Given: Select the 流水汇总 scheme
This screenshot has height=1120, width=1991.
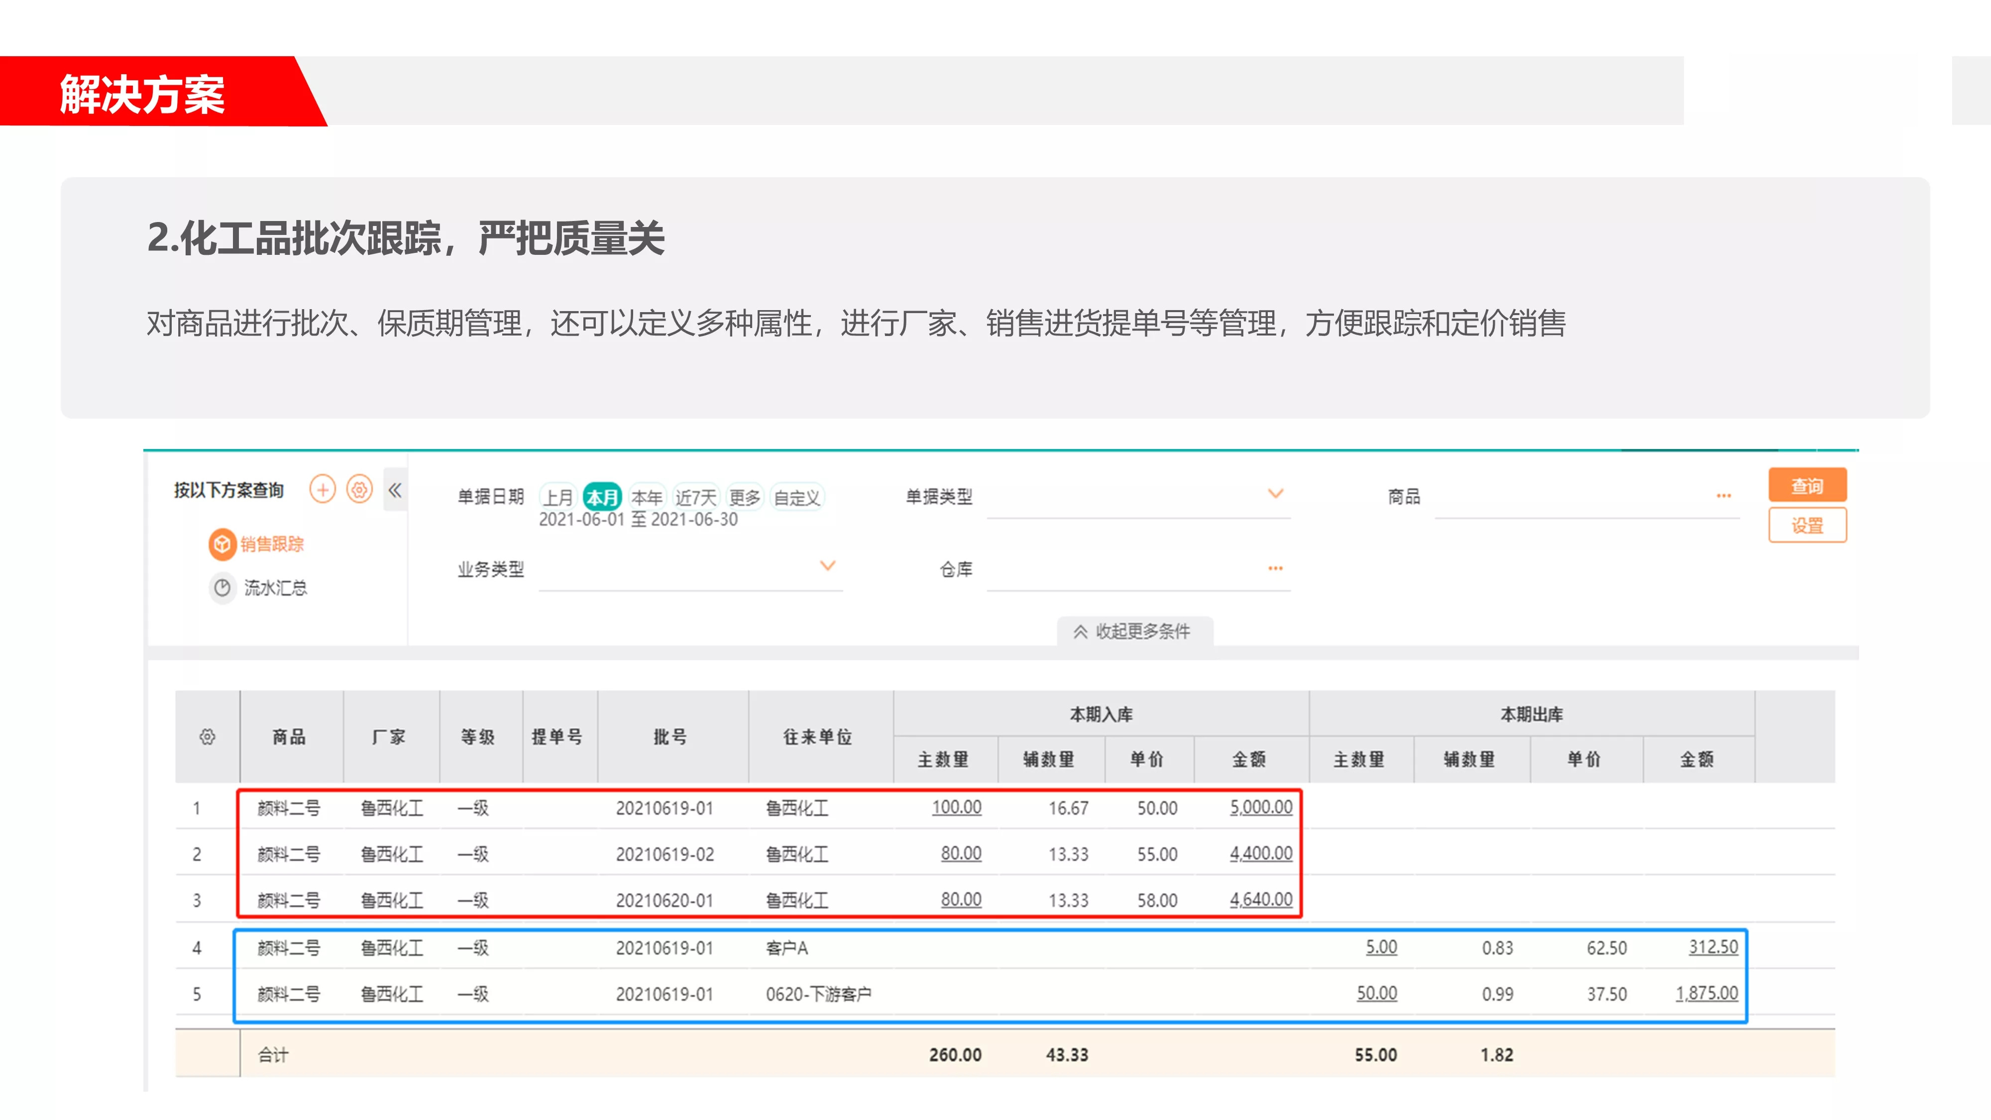Looking at the screenshot, I should (x=260, y=588).
